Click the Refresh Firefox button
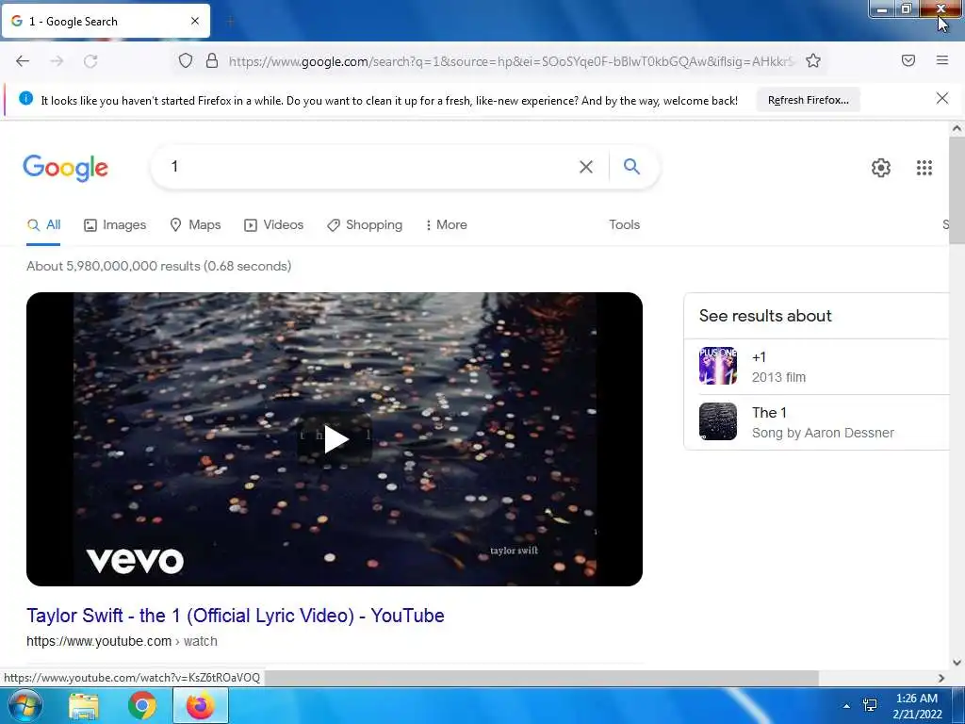Image resolution: width=965 pixels, height=724 pixels. point(808,100)
